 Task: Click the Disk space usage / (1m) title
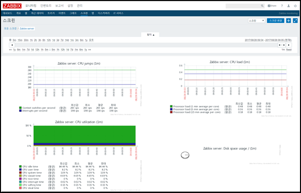[230, 148]
